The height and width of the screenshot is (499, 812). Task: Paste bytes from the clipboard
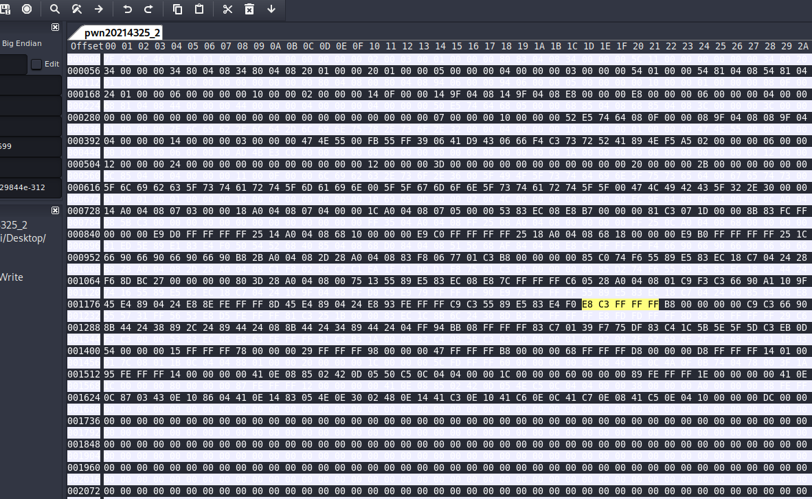199,9
